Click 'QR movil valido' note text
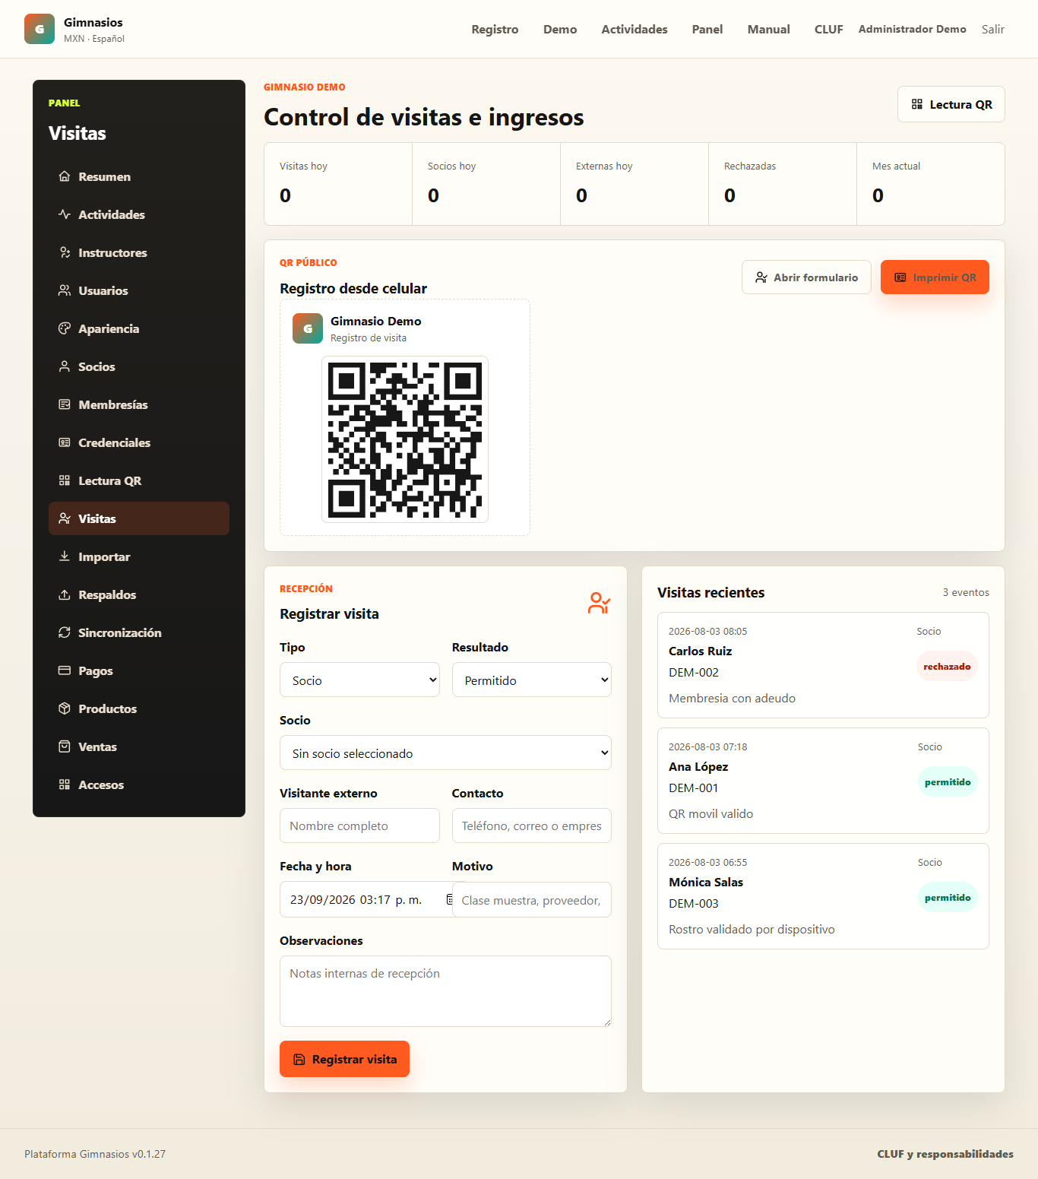This screenshot has height=1179, width=1038. coord(710,813)
